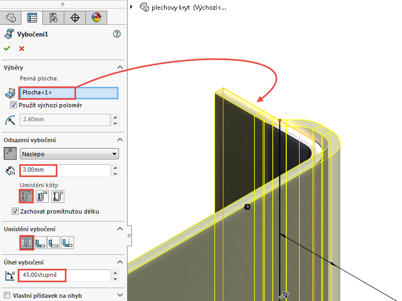This screenshot has width=402, height=301.
Task: Click the D1 offset distance icon
Action: [x=10, y=171]
